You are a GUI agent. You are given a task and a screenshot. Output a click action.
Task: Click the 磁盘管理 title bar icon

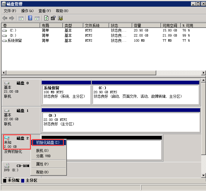(4, 4)
